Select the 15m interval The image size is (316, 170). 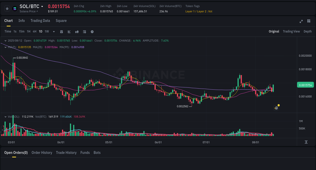tap(22, 31)
